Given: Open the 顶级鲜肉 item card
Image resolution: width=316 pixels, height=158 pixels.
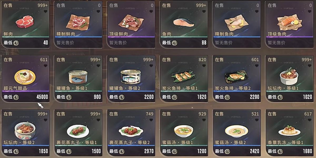Looking at the screenshot, I should click(x=131, y=25).
